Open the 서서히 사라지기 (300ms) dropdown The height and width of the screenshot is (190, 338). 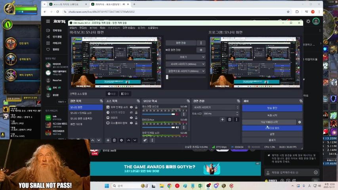[x=185, y=64]
